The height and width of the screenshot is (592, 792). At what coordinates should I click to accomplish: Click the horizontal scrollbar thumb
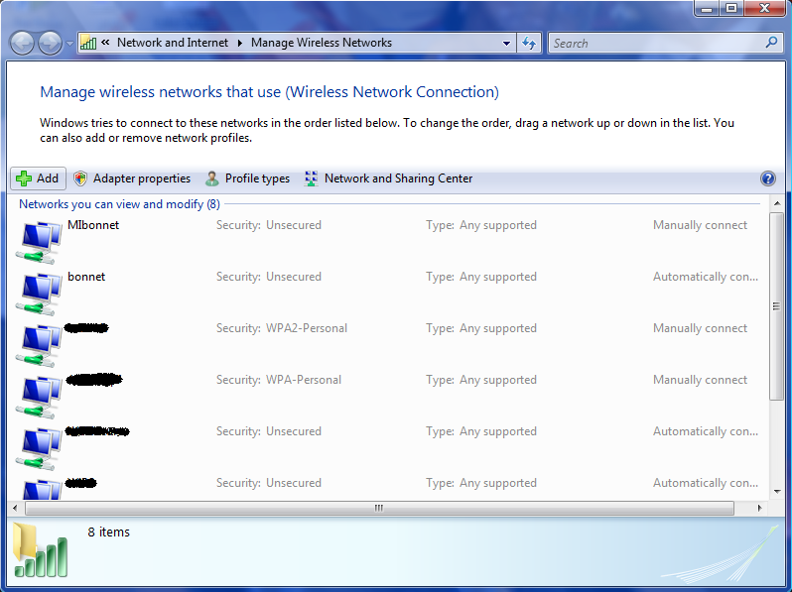pyautogui.click(x=379, y=509)
